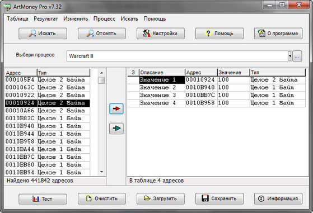Select address 0010BB94 in found list
This screenshot has height=213, width=313.
(x=20, y=172)
